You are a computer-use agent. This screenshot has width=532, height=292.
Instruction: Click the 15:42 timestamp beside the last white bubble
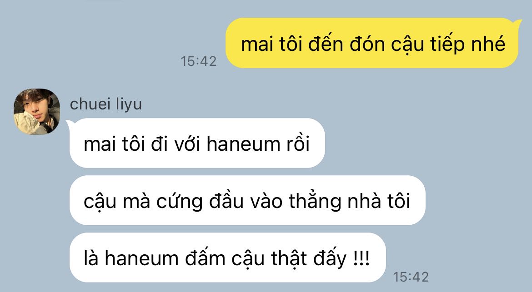coord(411,277)
